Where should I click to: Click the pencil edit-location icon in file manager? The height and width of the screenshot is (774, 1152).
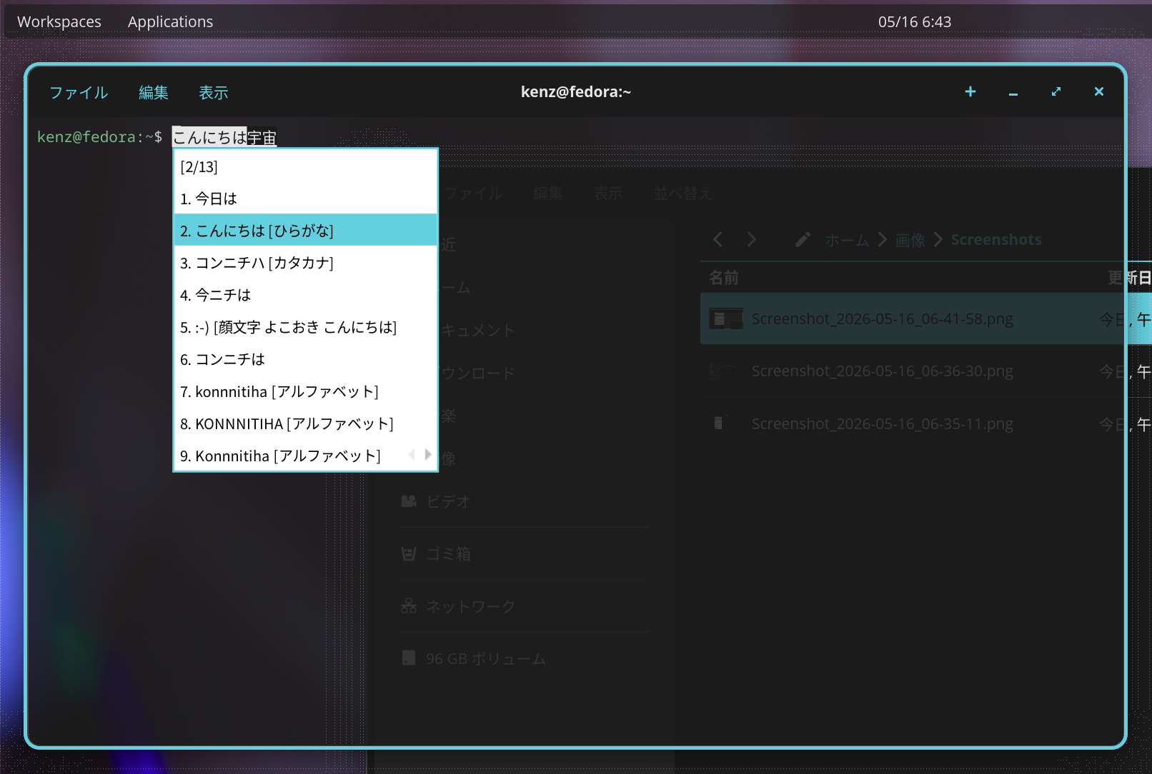pos(803,239)
